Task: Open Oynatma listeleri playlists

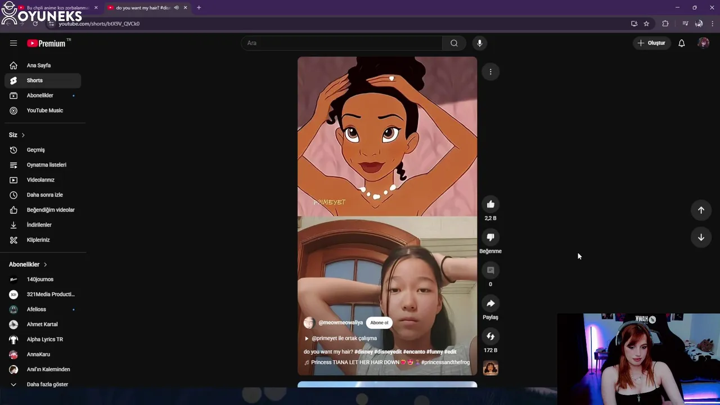Action: coord(43,165)
